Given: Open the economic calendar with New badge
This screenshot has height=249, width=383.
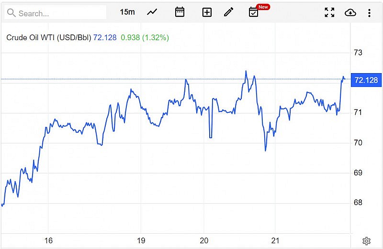Looking at the screenshot, I should 254,12.
